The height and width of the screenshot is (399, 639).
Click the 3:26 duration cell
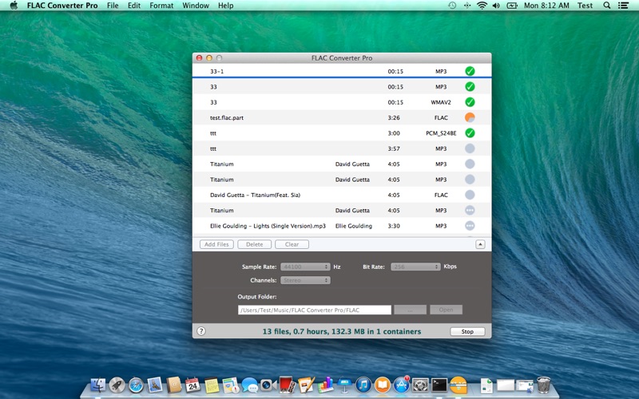394,117
